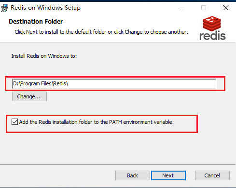Open the installer icon system menu

pos(4,8)
